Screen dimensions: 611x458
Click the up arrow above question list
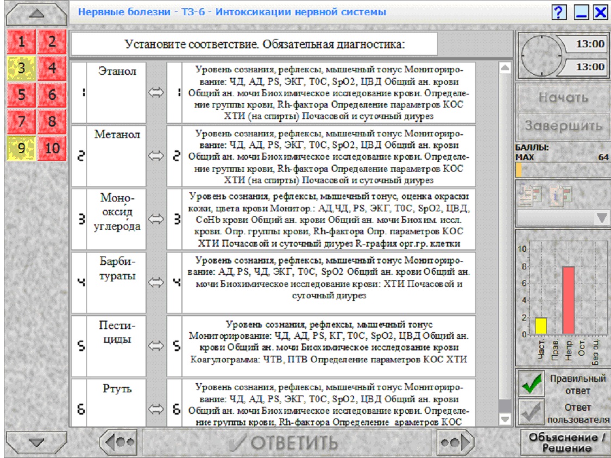click(36, 14)
